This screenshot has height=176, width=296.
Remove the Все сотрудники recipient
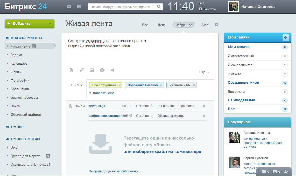(x=119, y=85)
